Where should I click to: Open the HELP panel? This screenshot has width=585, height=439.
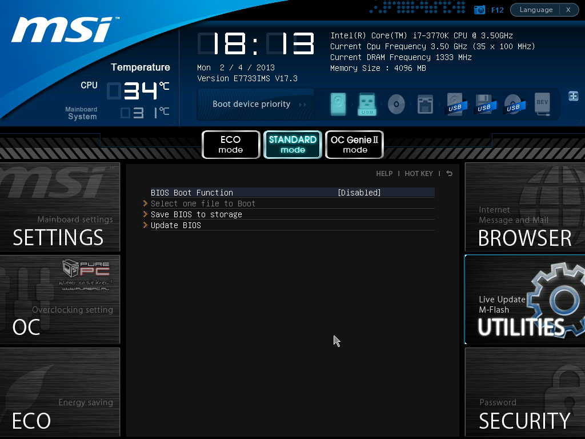click(x=384, y=174)
